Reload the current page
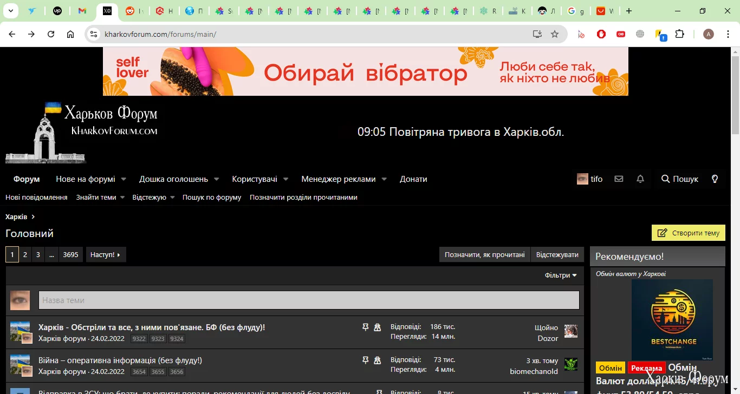The image size is (740, 394). pyautogui.click(x=51, y=34)
